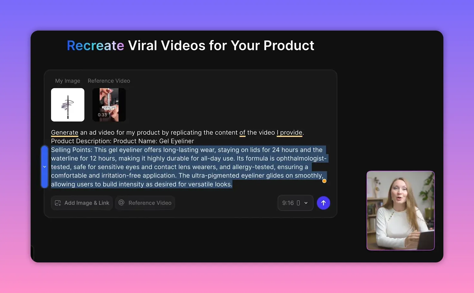Click the 0:33 duration badge on video thumbnail
Screen dimensions: 474x293
[x=102, y=115]
